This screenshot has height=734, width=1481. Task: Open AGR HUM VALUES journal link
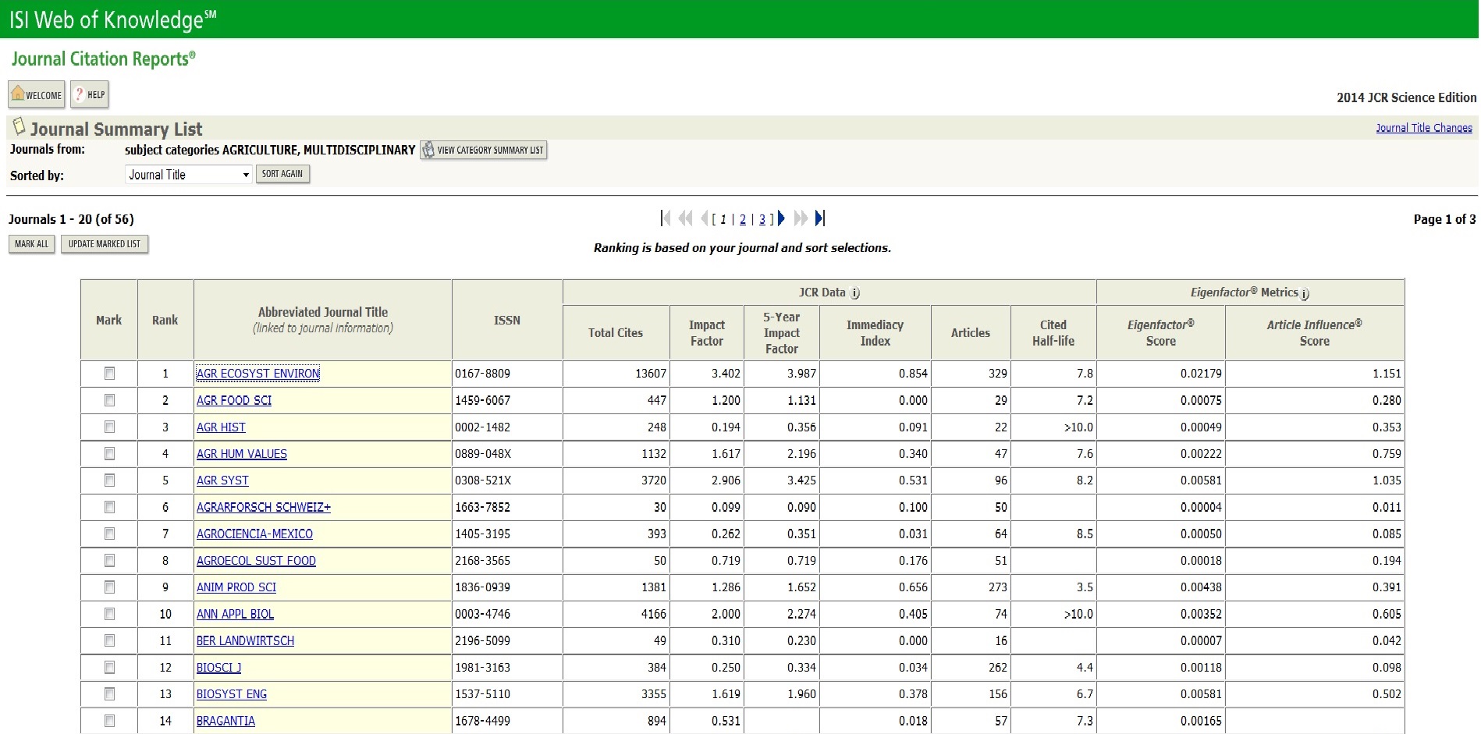pos(242,454)
